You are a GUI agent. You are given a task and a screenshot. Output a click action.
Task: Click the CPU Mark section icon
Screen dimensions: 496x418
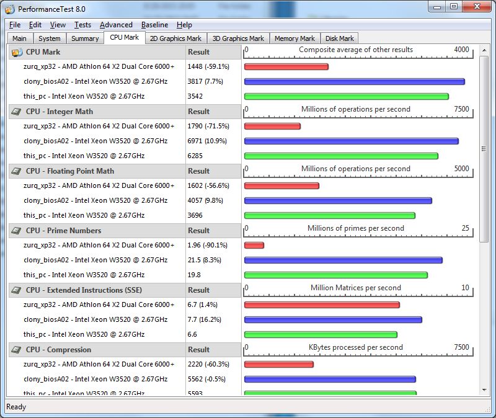[x=17, y=52]
